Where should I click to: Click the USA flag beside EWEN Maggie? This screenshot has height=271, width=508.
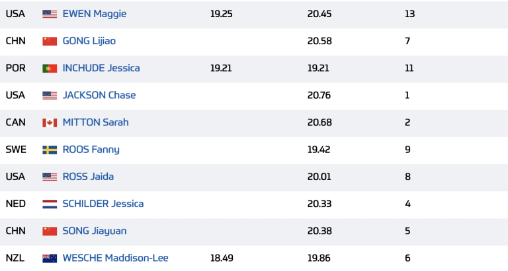50,14
